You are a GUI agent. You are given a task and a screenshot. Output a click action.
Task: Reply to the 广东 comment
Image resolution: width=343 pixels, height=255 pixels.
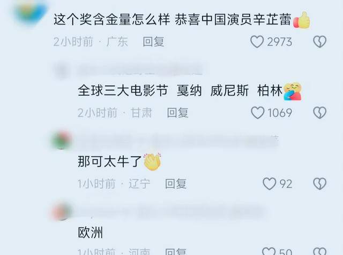pos(153,42)
